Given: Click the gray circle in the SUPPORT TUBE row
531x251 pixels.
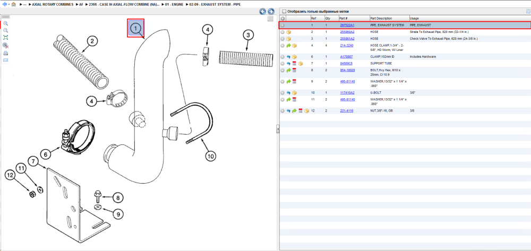Looking at the screenshot, I should [283, 64].
